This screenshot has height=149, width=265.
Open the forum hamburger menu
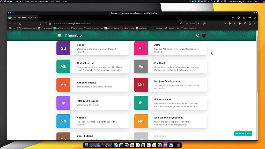(x=59, y=35)
